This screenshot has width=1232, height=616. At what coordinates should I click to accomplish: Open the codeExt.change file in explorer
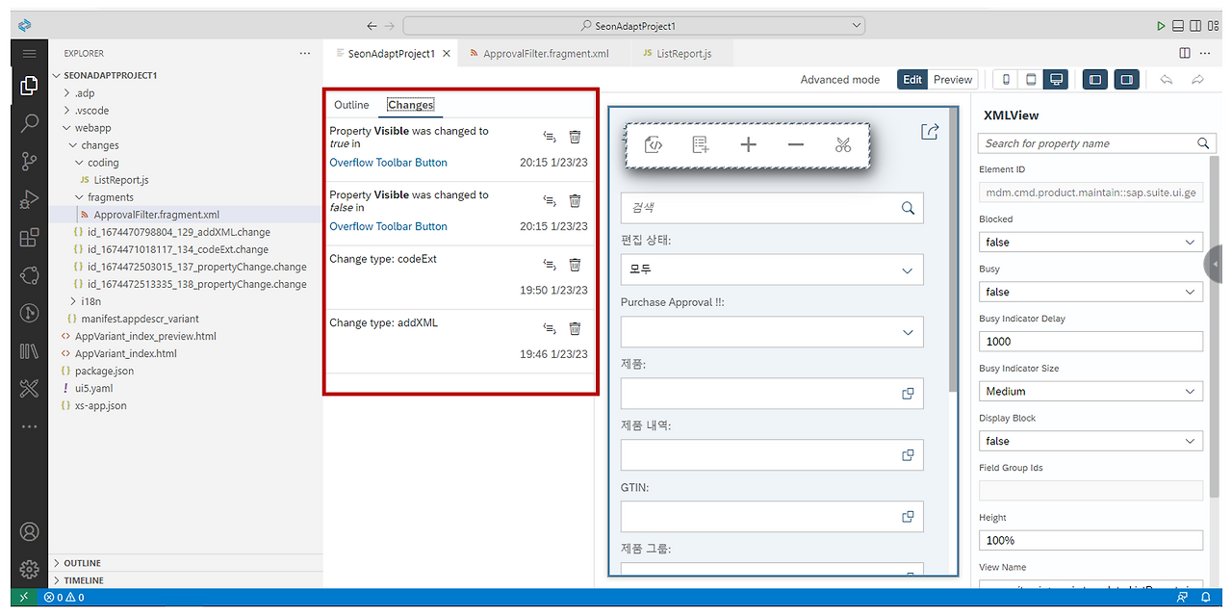point(178,249)
